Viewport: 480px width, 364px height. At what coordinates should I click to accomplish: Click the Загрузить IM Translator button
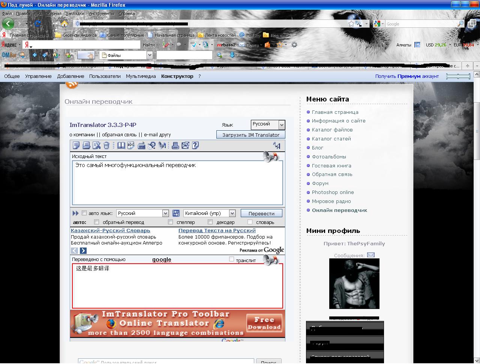(x=251, y=135)
